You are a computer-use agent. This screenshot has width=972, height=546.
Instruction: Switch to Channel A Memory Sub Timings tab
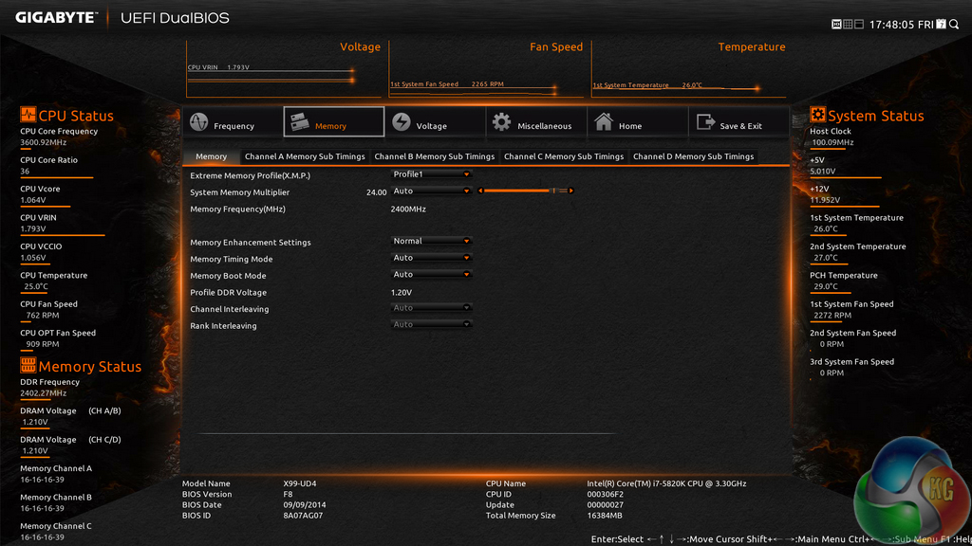305,156
